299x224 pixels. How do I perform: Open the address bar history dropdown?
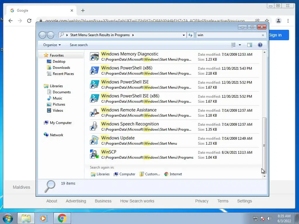click(x=184, y=35)
